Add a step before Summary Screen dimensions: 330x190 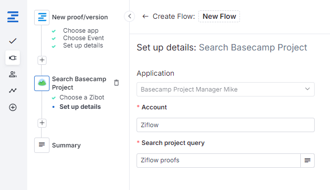tap(42, 123)
